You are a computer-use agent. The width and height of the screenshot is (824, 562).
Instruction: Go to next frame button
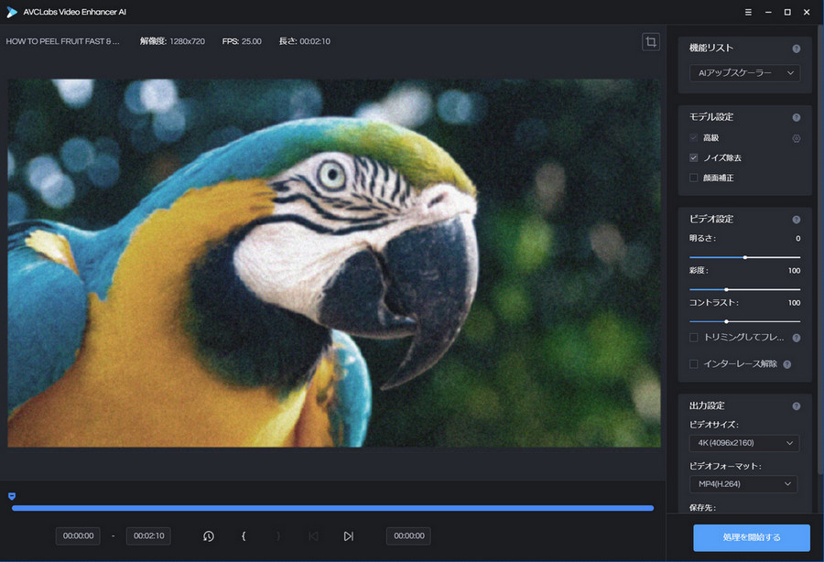349,536
